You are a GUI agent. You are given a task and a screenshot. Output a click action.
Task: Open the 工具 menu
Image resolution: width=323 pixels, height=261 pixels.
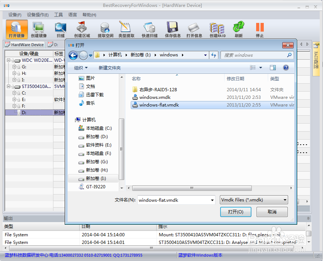click(x=58, y=15)
